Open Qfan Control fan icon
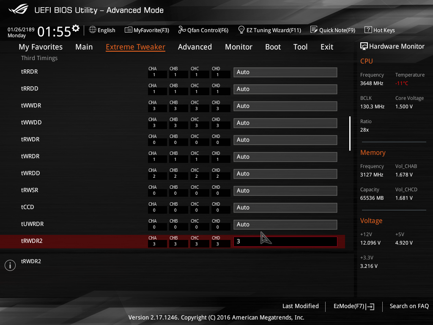This screenshot has height=325, width=433. 182,30
